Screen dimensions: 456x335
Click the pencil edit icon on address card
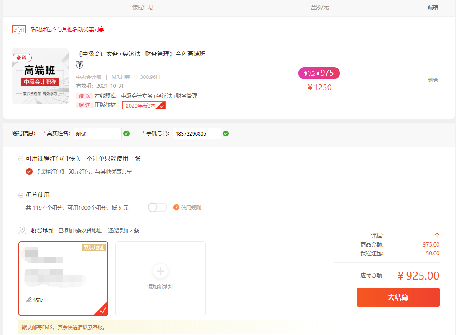pos(29,300)
